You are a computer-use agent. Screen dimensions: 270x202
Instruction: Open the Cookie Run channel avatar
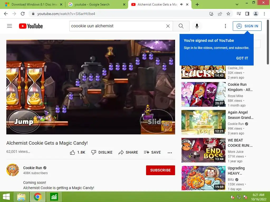[13, 170]
